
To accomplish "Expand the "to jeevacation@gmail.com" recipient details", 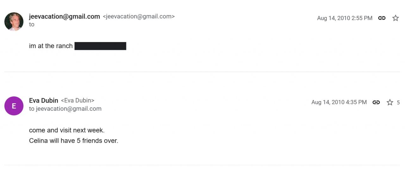I will [65, 109].
